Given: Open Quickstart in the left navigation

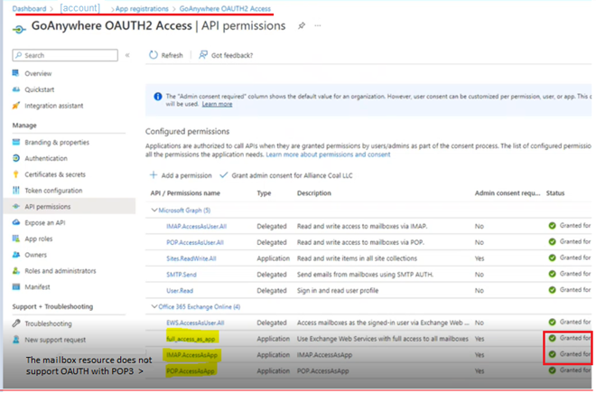Looking at the screenshot, I should pyautogui.click(x=42, y=89).
